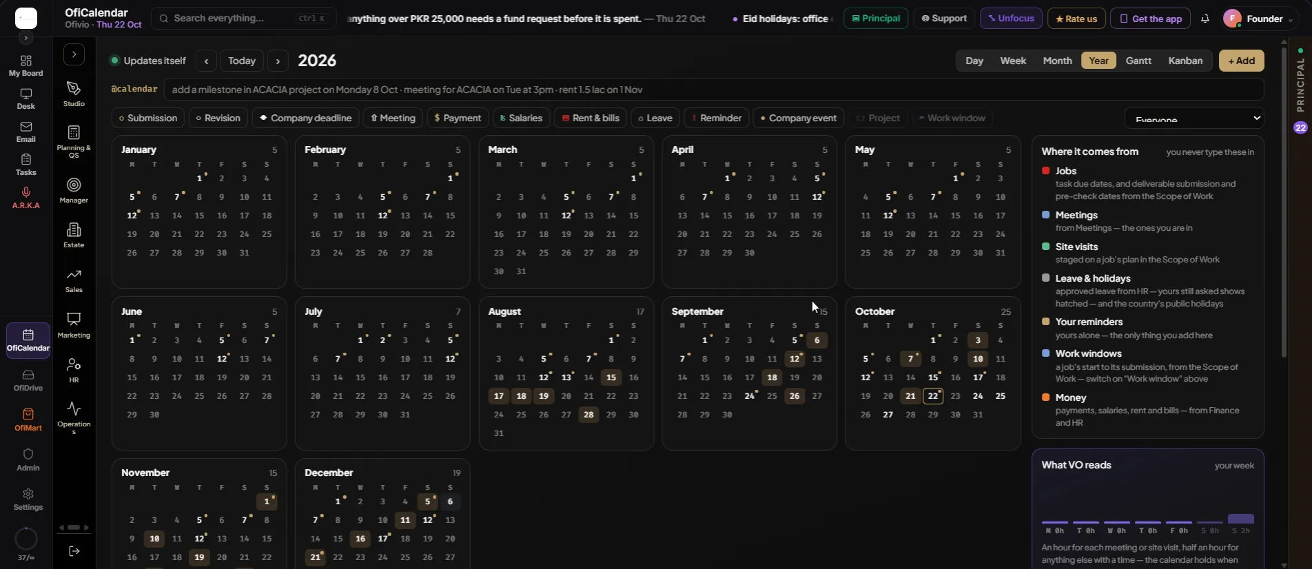Click Rate us button
Screen dimensions: 1312x569
tap(1076, 19)
